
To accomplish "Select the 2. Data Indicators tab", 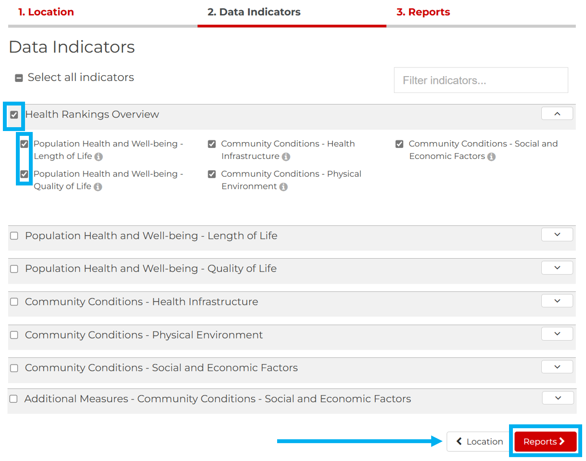I will tap(254, 12).
